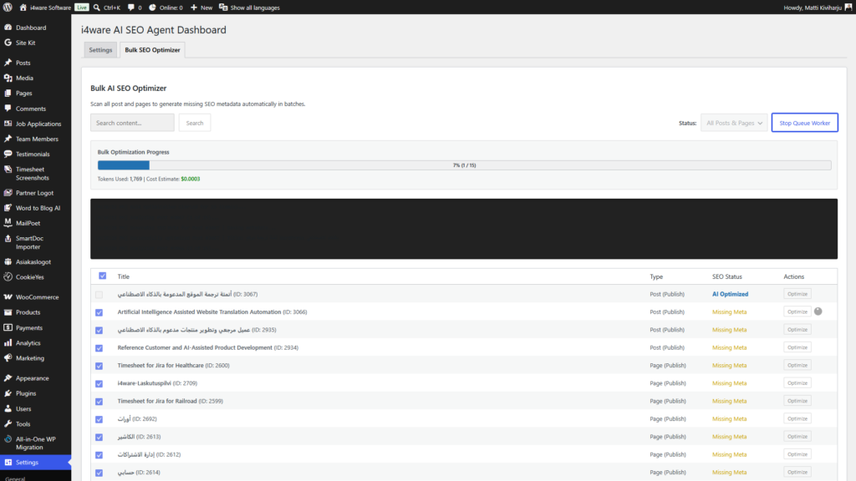Viewport: 856px width, 481px height.
Task: Click the Show all languages icon
Action: tap(223, 8)
